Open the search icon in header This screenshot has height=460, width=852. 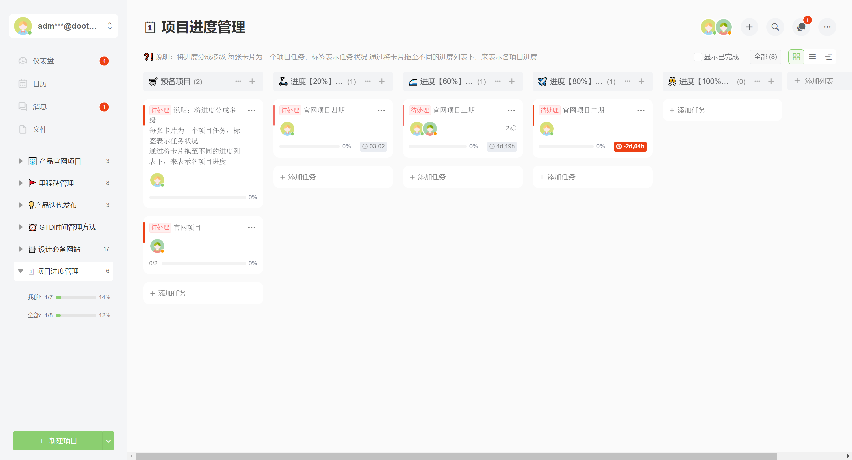pyautogui.click(x=775, y=27)
